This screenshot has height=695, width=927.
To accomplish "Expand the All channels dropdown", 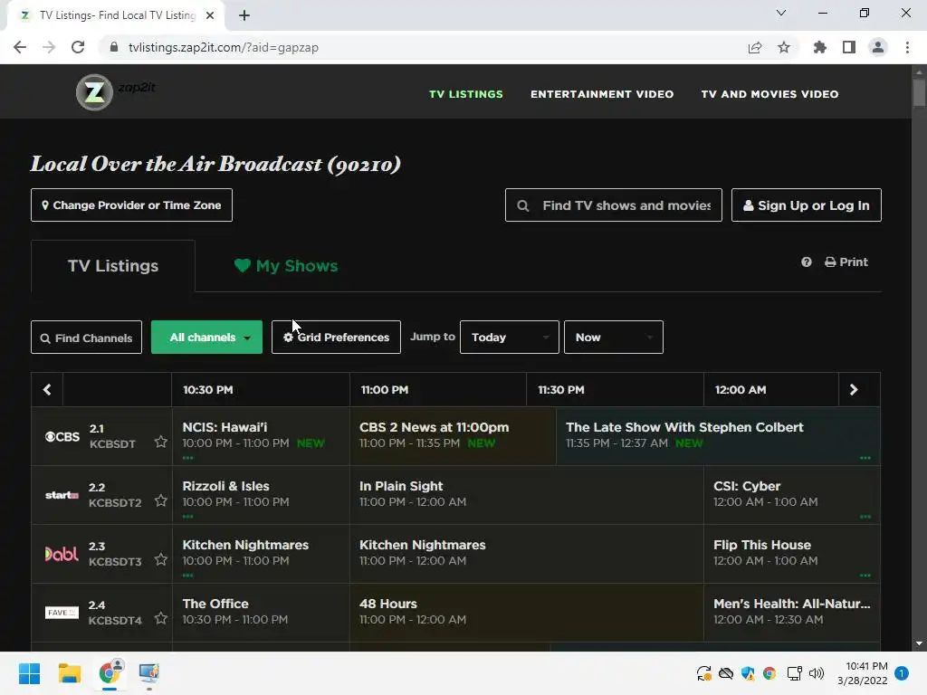I will (x=207, y=338).
